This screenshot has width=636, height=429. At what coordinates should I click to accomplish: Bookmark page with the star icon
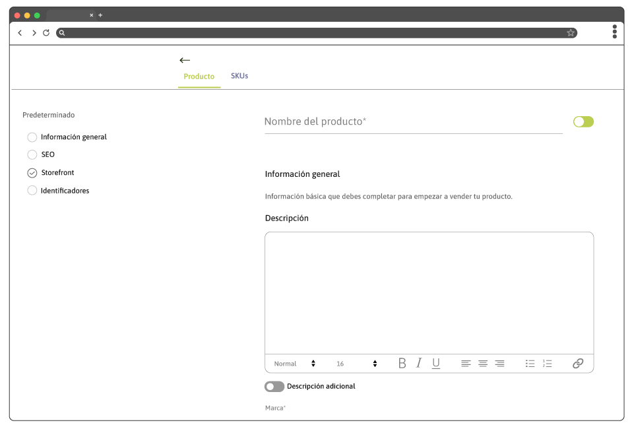point(571,32)
